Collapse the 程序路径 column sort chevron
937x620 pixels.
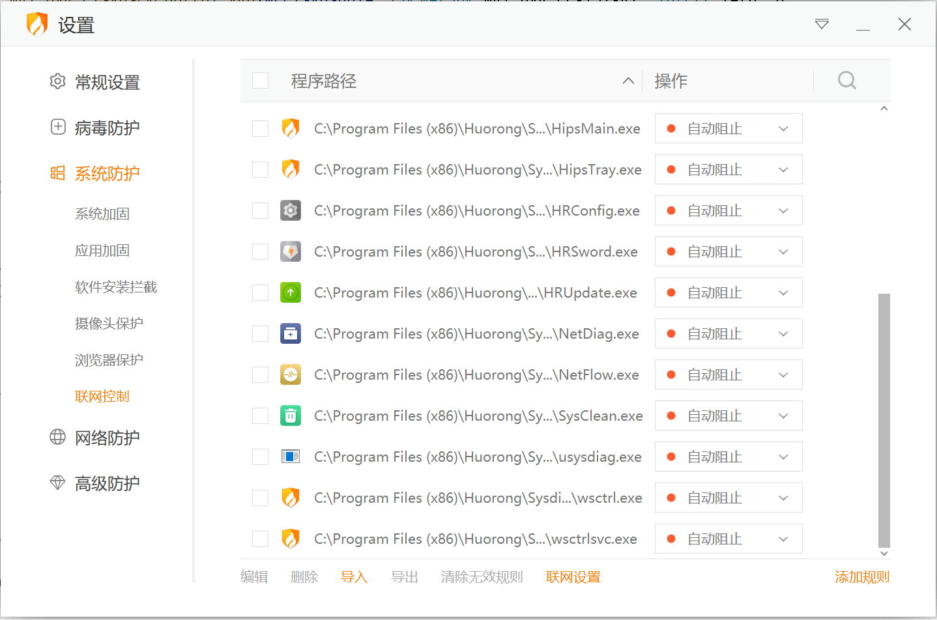(627, 80)
